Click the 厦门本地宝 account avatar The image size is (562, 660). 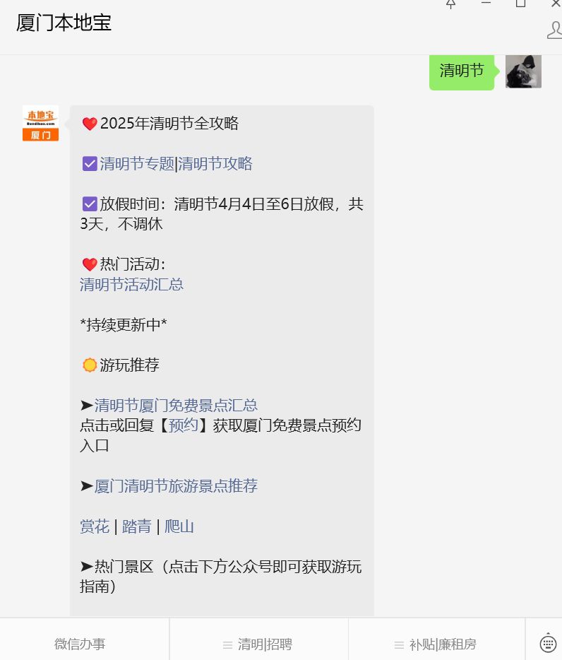pyautogui.click(x=40, y=123)
